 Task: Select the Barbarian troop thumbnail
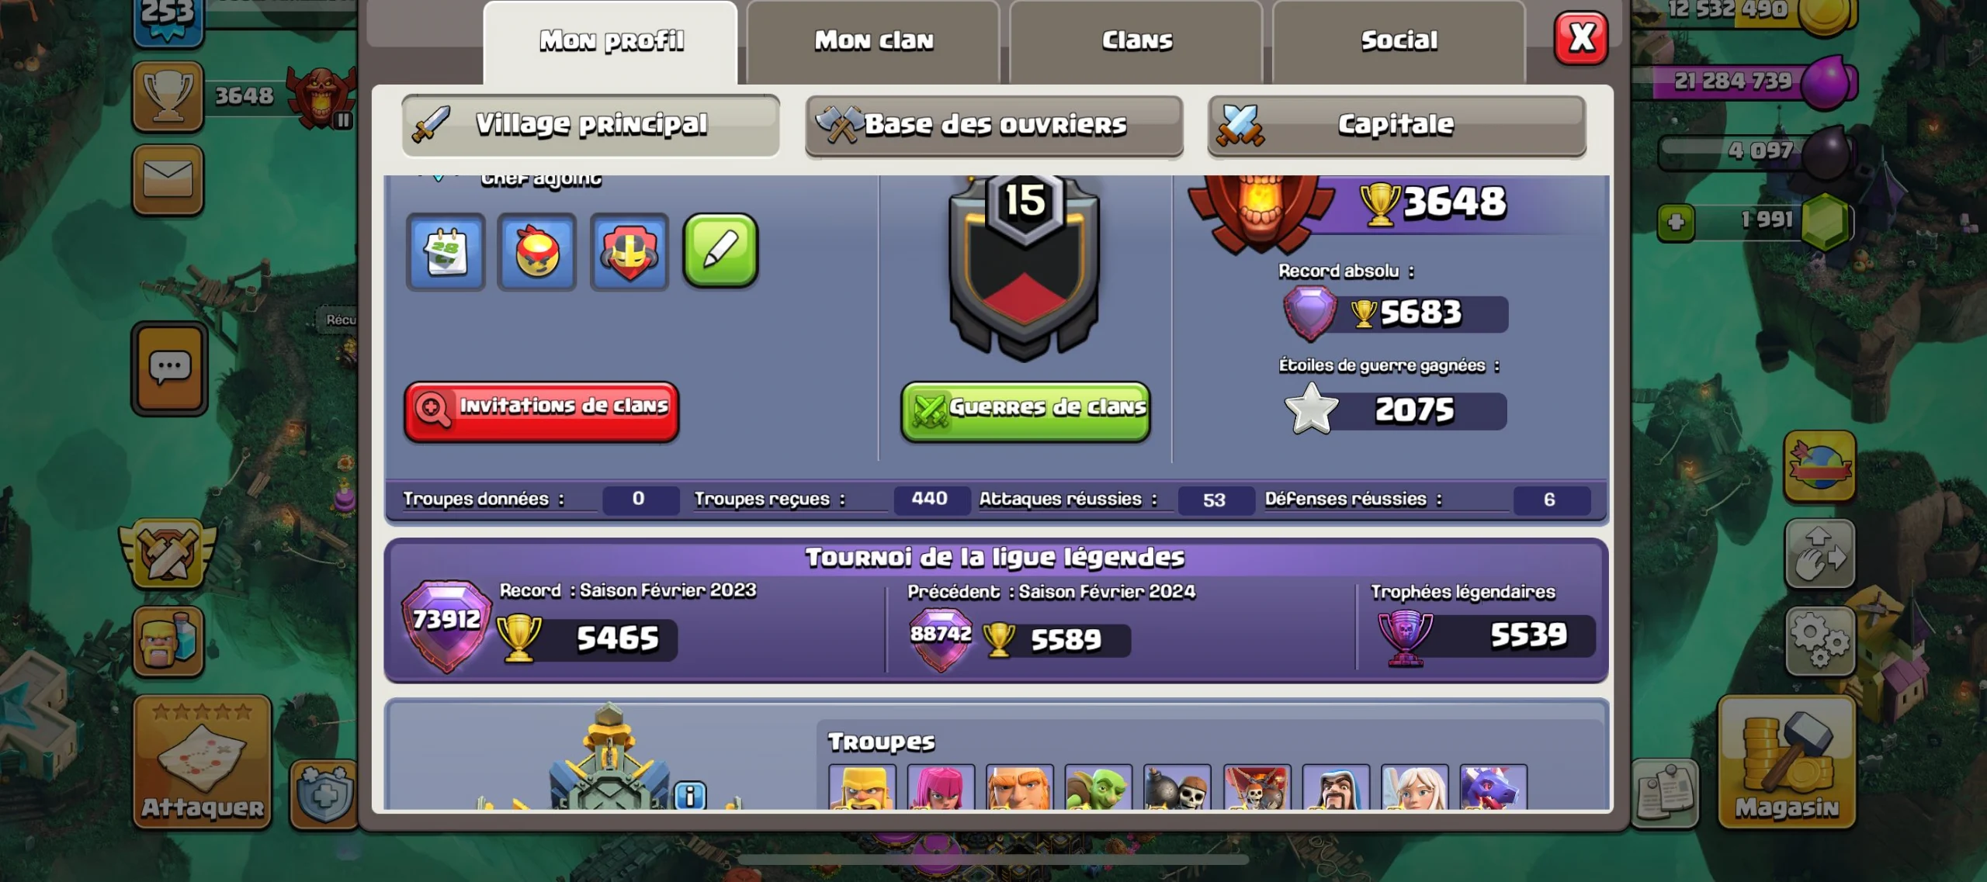[862, 787]
